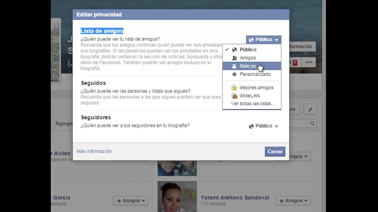Image resolution: width=378 pixels, height=212 pixels.
Task: Click the search magnifier icon behind dialog
Action: [312, 124]
